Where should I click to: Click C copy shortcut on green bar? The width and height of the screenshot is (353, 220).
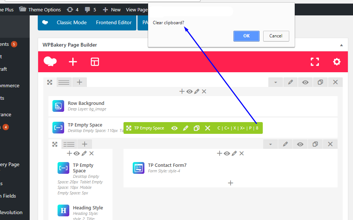[218, 128]
